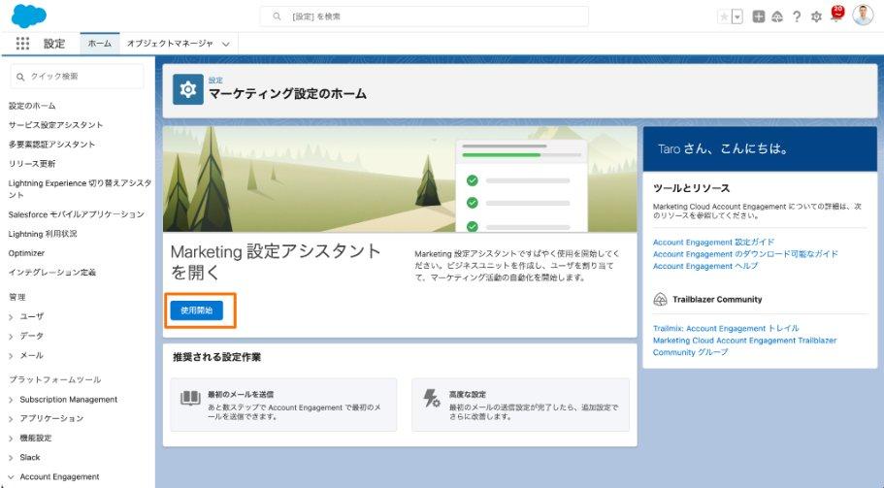Click the marketing setup gear page icon
Screen dimensions: 884x488
[187, 89]
